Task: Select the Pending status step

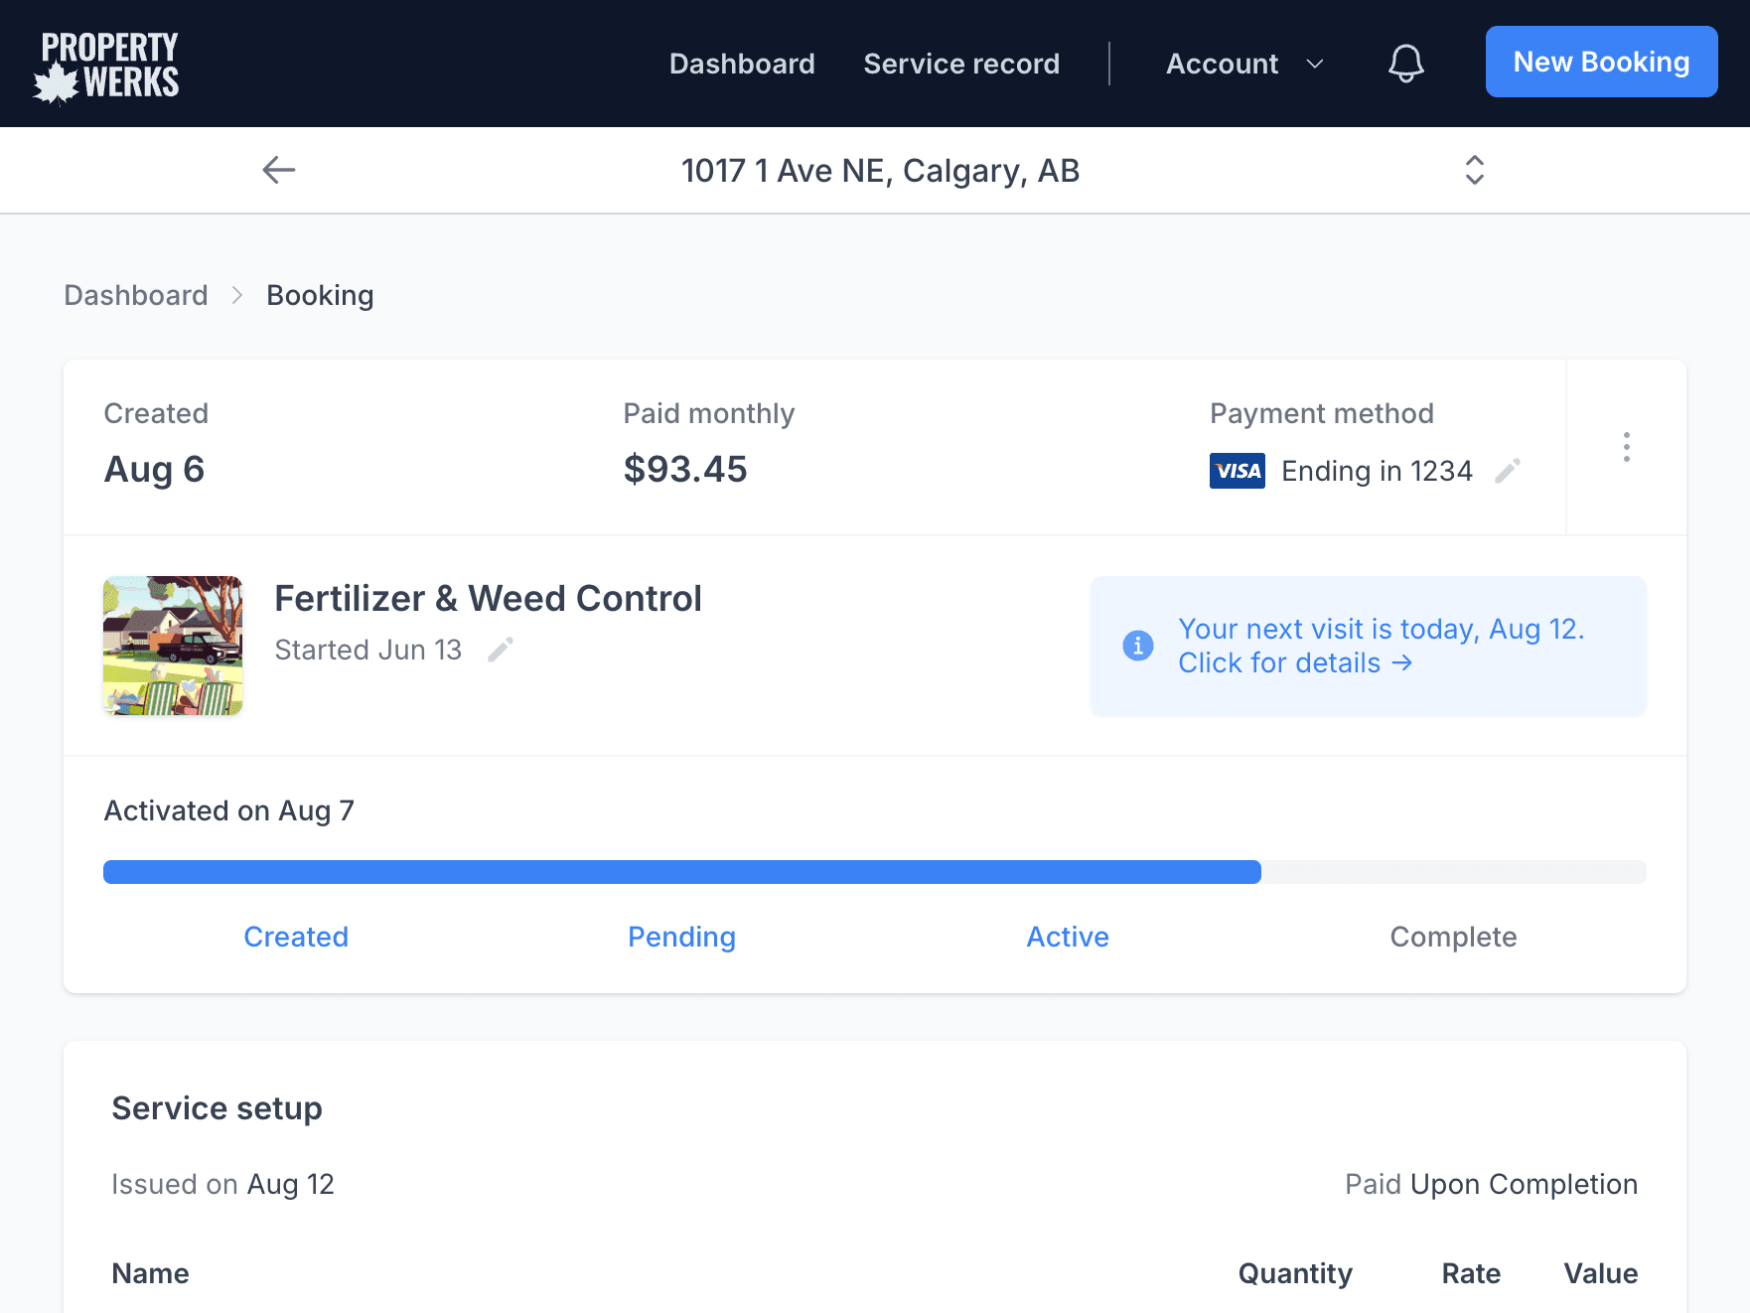Action: click(x=681, y=937)
